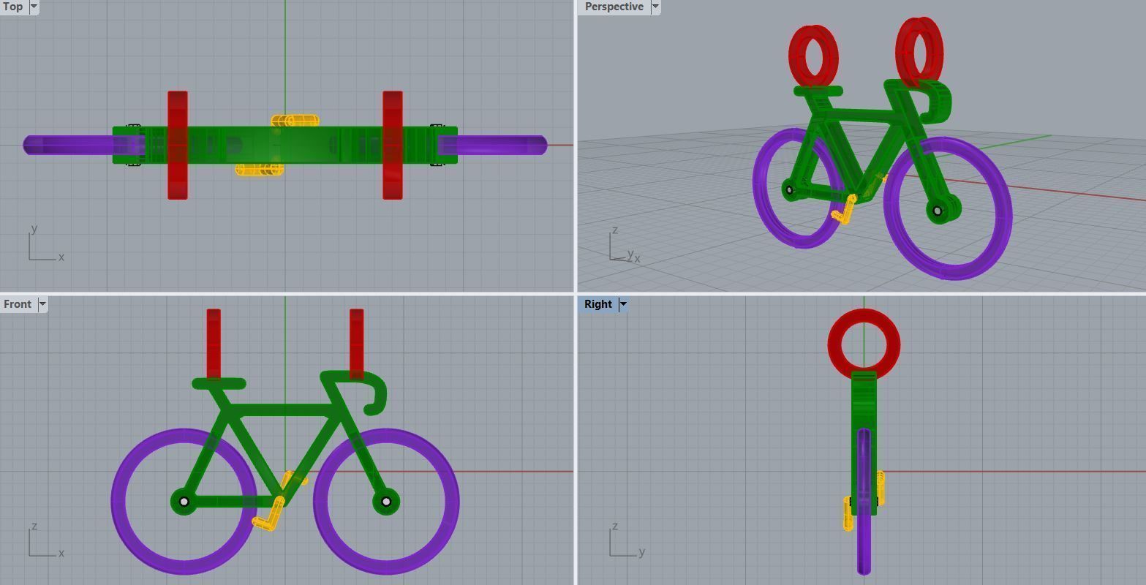Select the left red ring in Perspective view
The image size is (1146, 585).
tap(813, 56)
